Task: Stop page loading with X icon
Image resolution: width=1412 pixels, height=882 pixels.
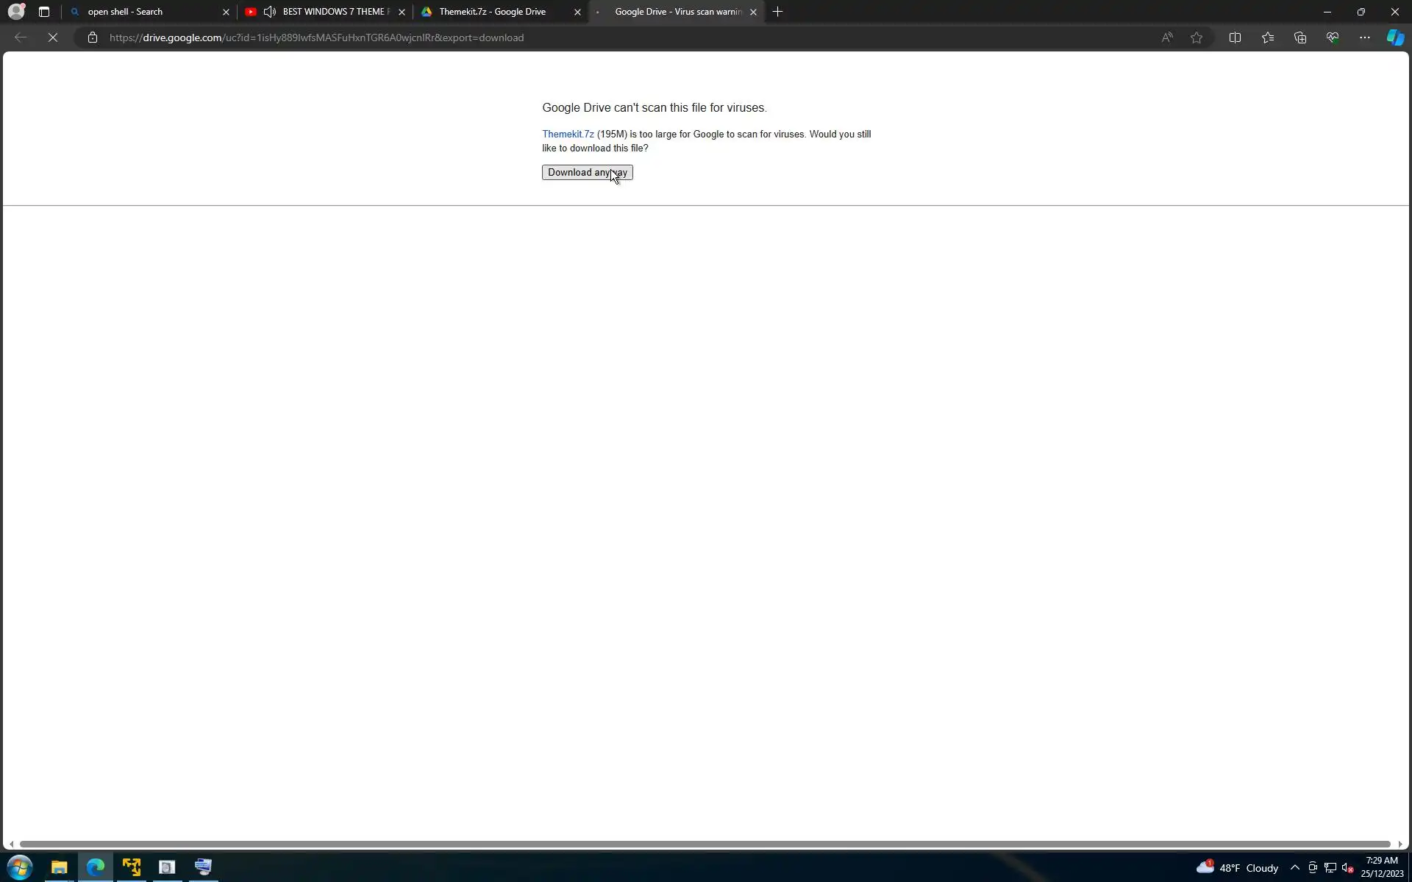Action: (x=53, y=37)
